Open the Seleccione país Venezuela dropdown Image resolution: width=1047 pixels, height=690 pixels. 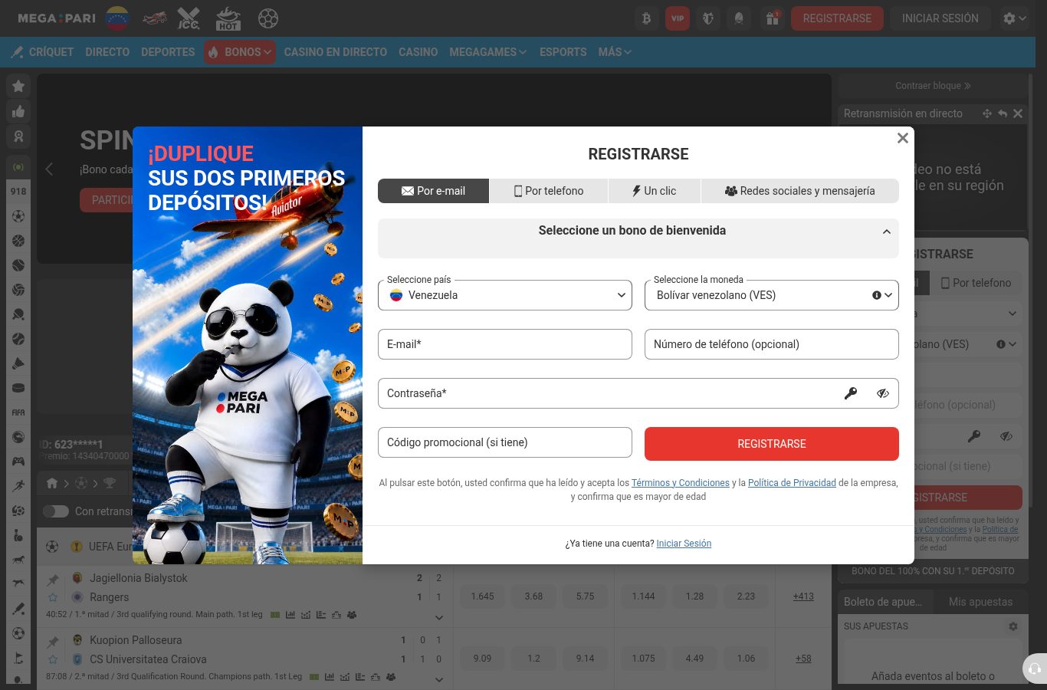click(x=505, y=295)
